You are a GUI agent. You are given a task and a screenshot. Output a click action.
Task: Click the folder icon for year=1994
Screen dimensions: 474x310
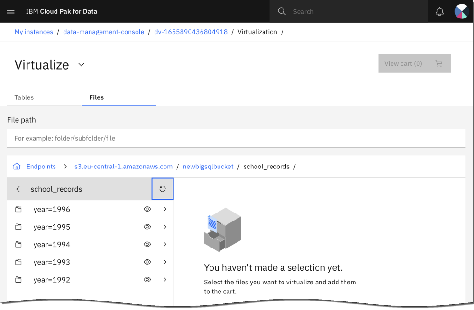click(x=18, y=244)
